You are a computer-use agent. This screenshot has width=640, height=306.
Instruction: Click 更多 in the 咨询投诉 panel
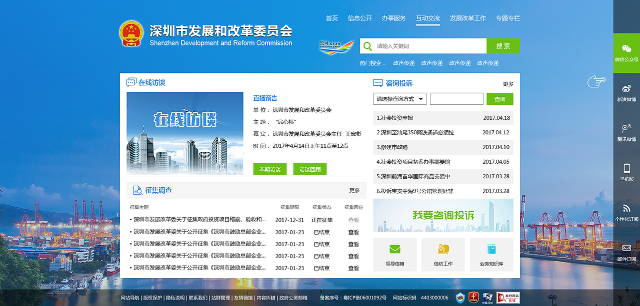click(x=508, y=84)
